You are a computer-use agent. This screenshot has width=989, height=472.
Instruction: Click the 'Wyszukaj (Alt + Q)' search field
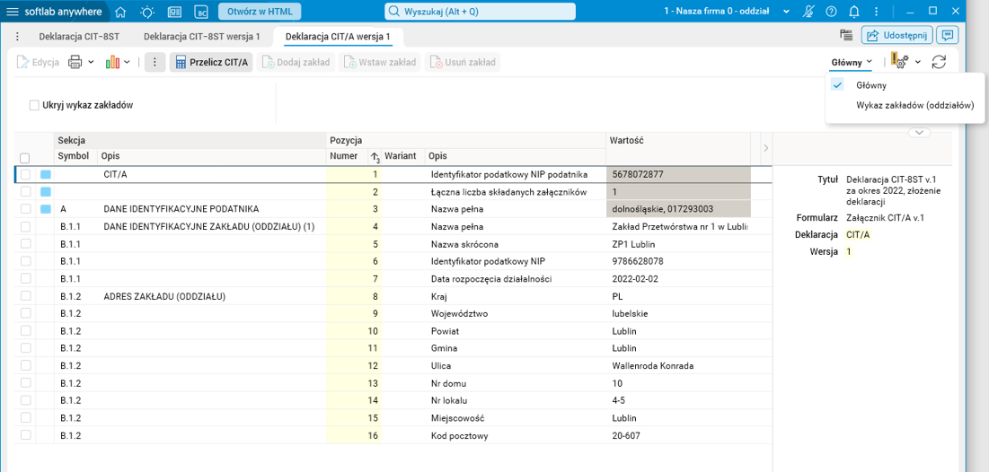click(x=480, y=12)
